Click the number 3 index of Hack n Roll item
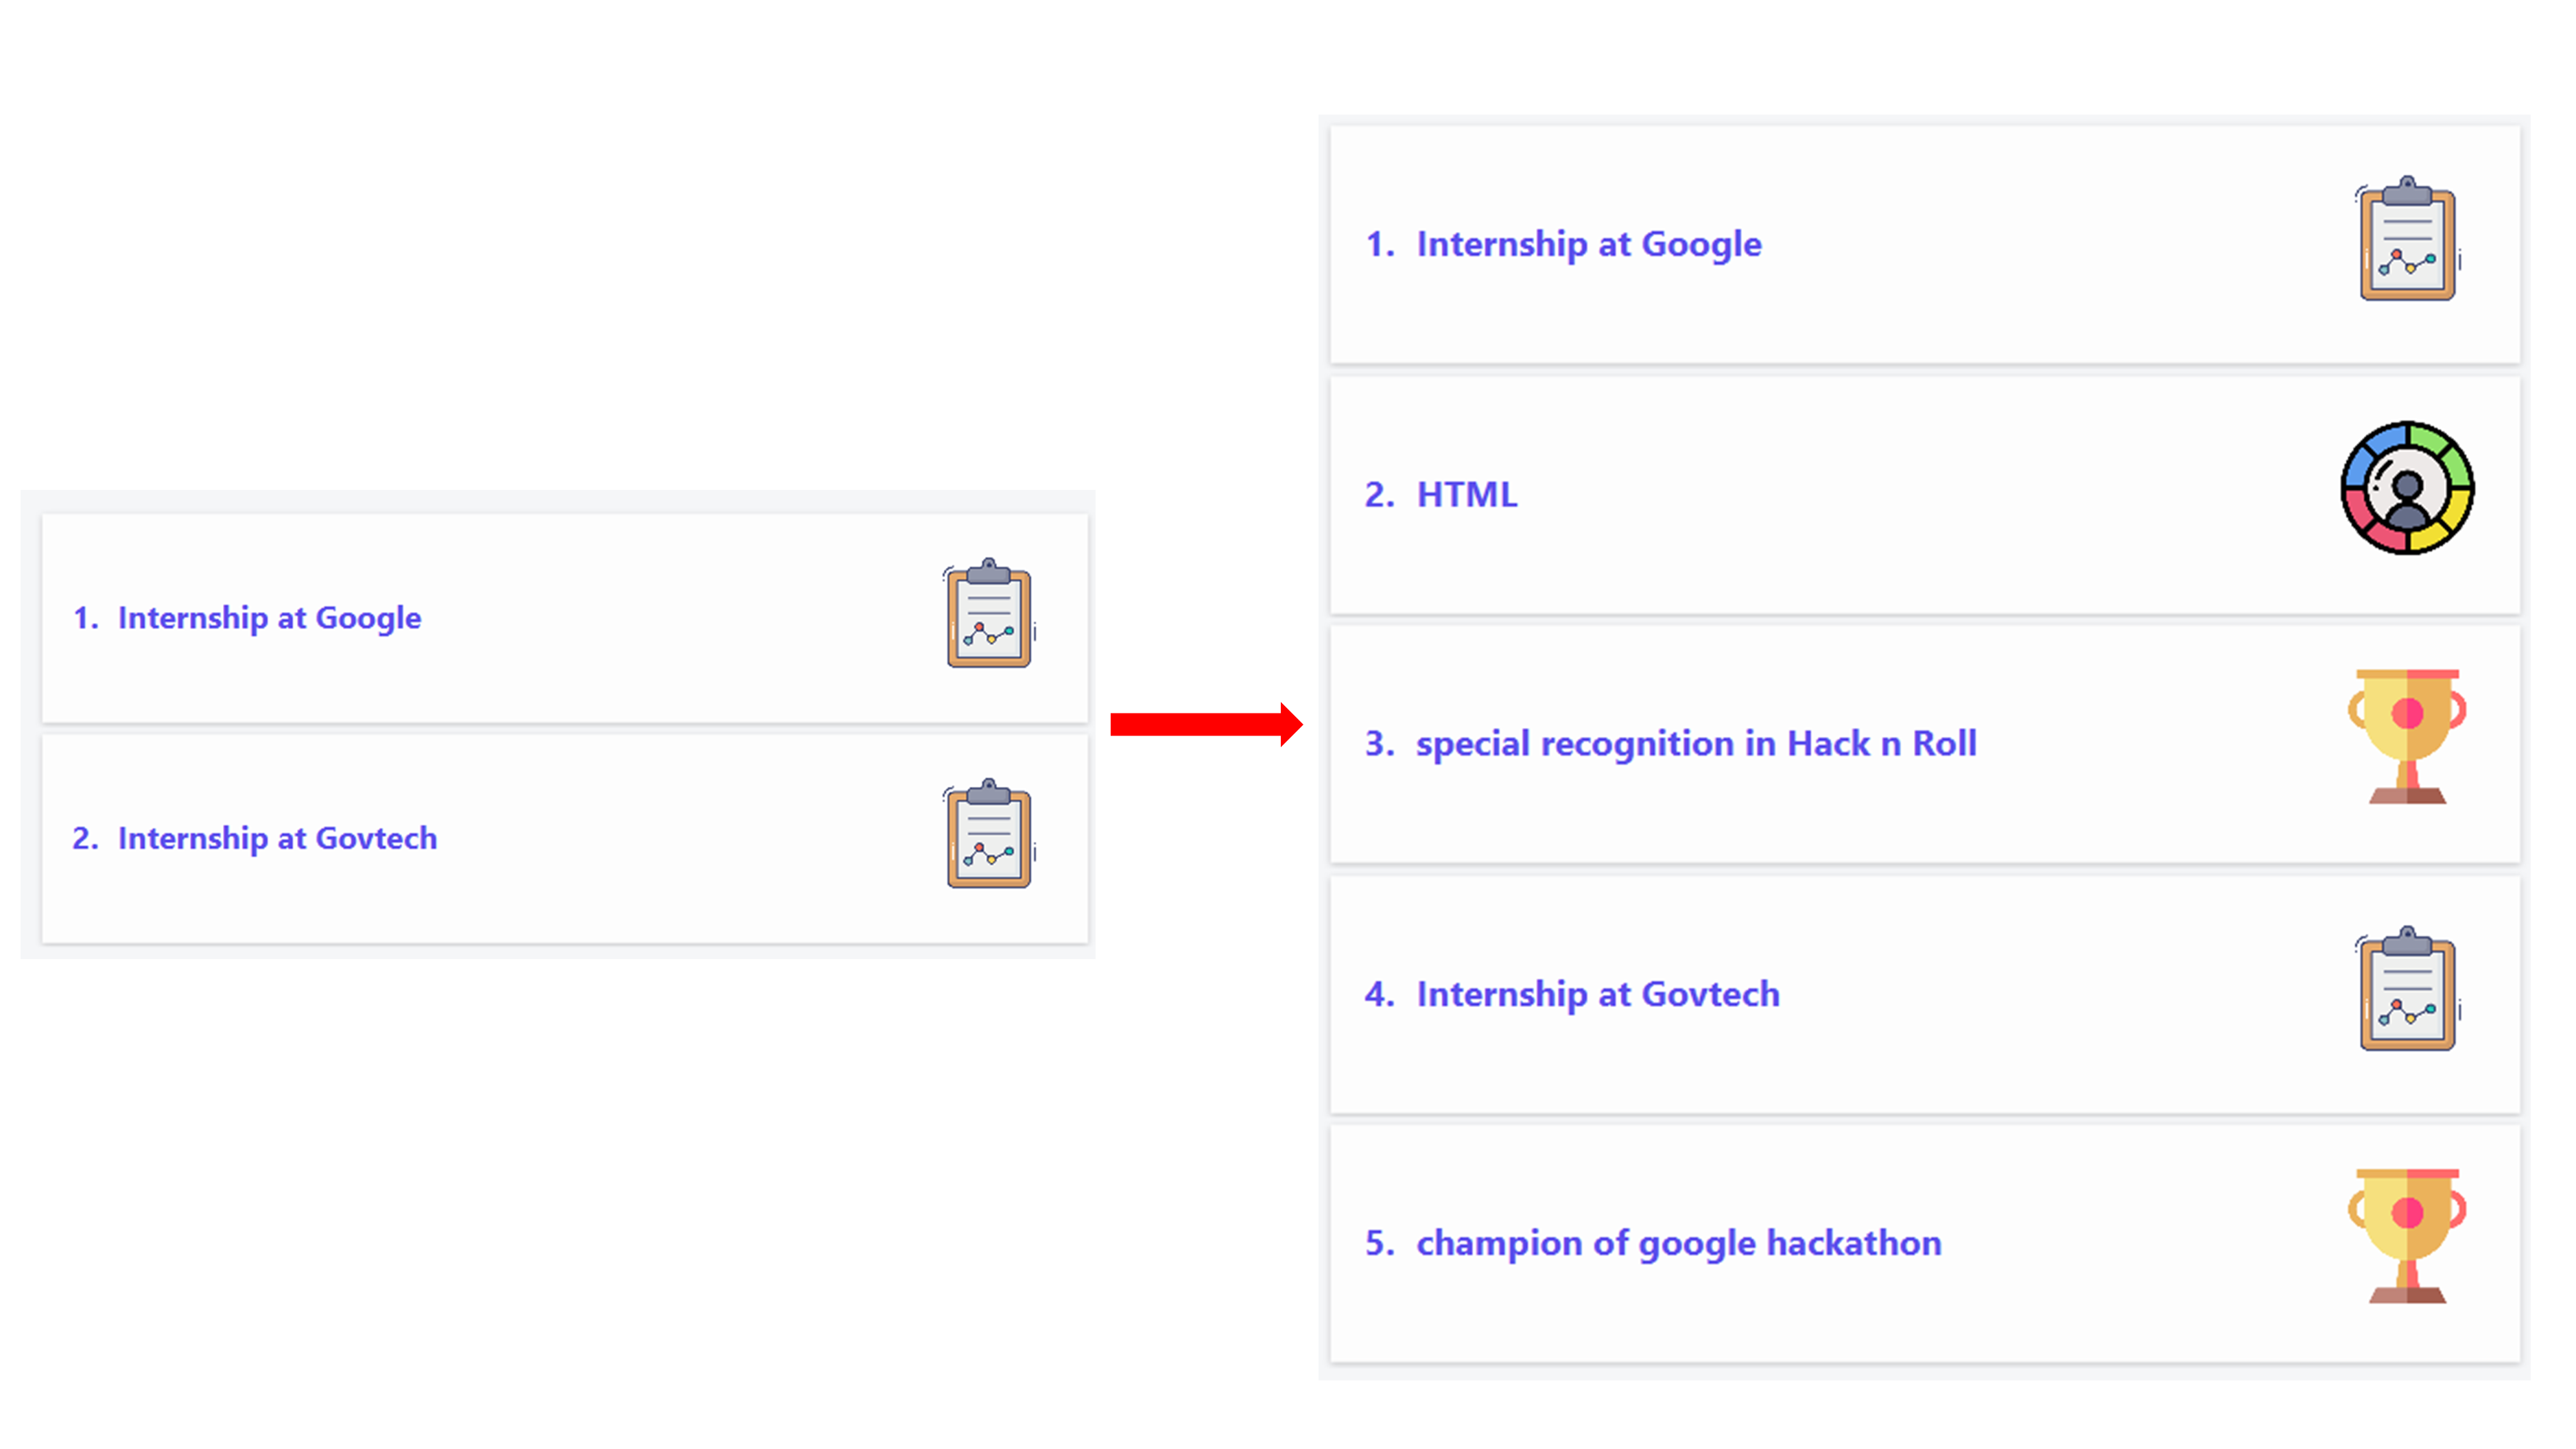The height and width of the screenshot is (1449, 2576). 1380,744
